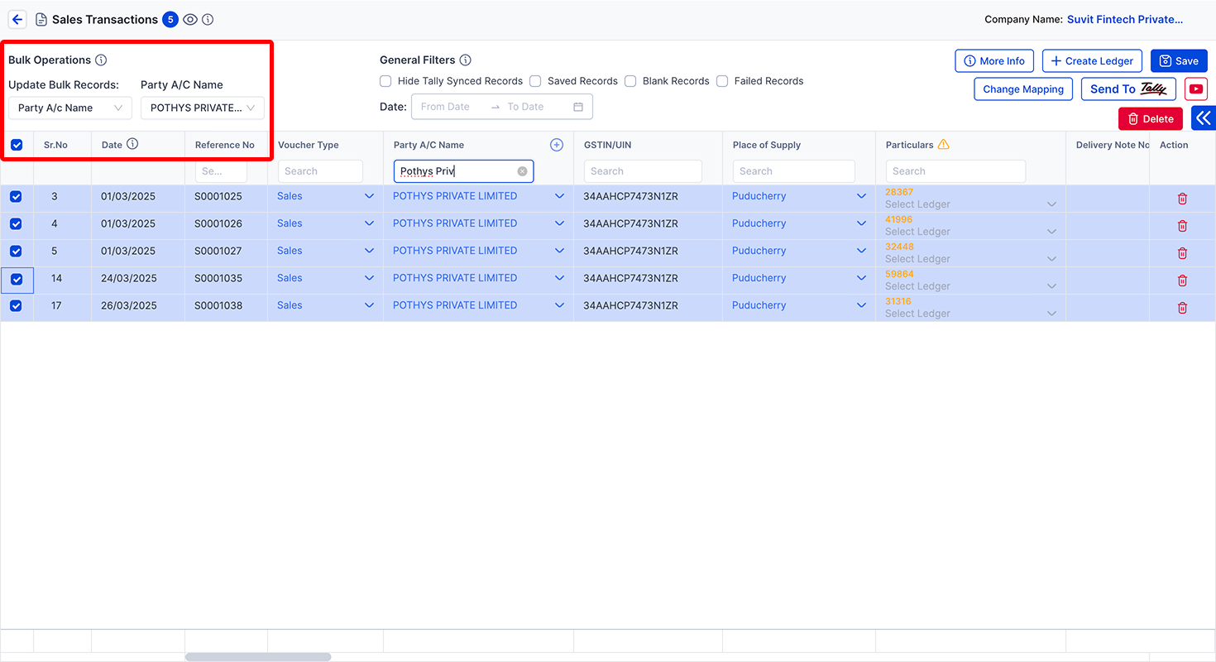Viewport: 1216px width, 662px height.
Task: Open Select Ledger dropdown for amount 28367
Action: pos(970,204)
